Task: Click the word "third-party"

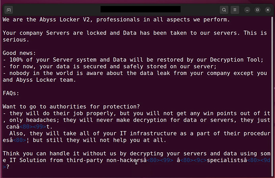Action: point(85,160)
